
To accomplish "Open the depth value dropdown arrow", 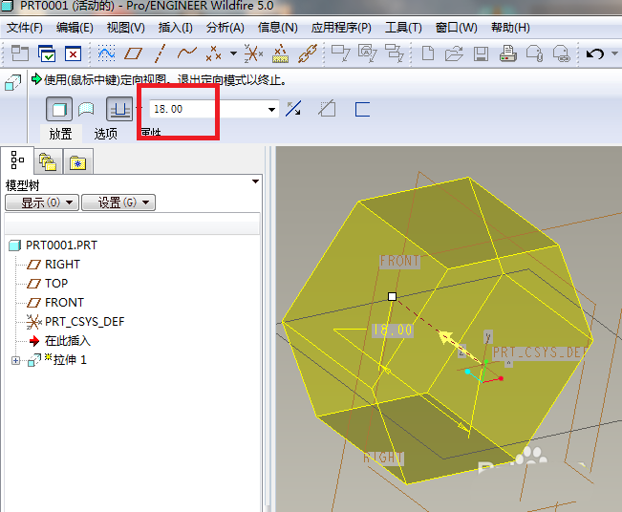I will coord(271,110).
